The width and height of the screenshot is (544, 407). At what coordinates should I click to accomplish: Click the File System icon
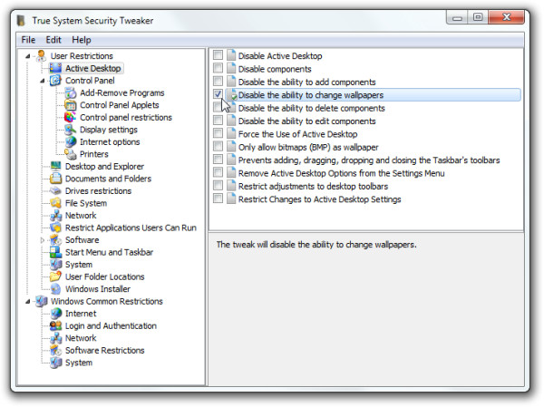(55, 203)
